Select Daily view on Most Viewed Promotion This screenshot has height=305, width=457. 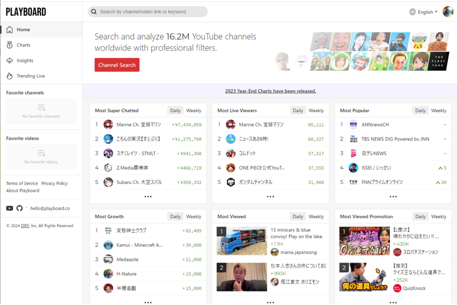[420, 216]
